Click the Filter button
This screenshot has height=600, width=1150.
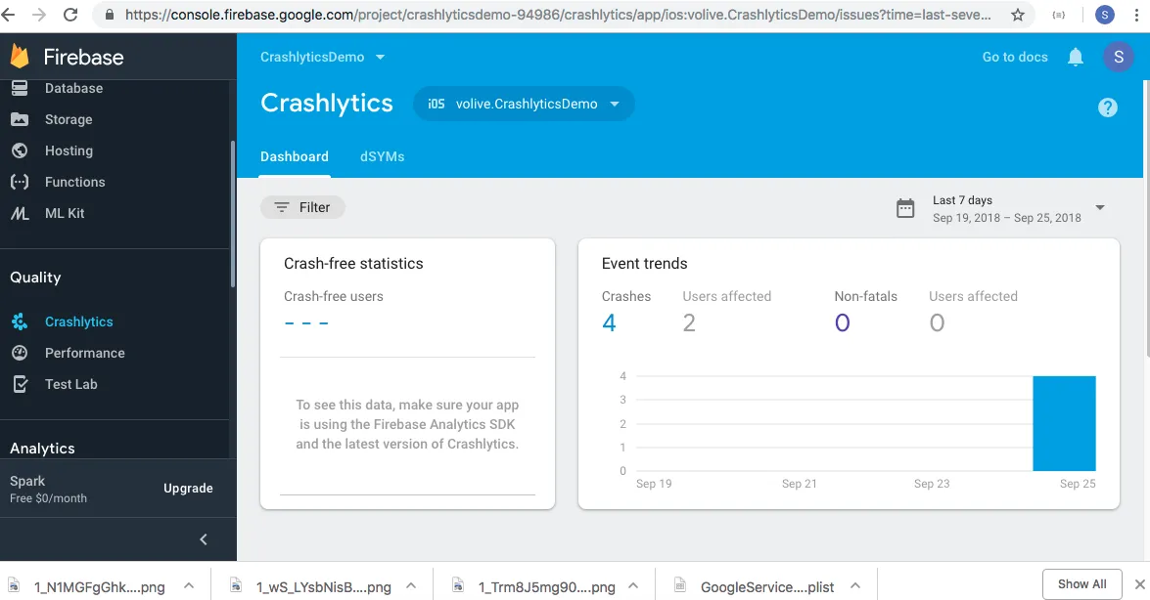click(302, 207)
